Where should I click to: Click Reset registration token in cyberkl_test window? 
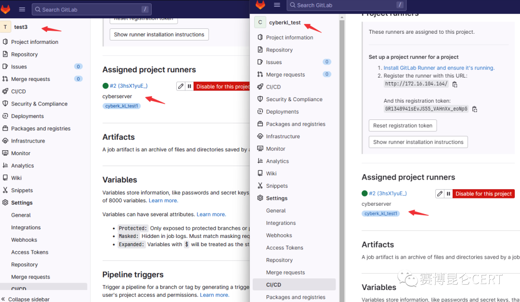(x=403, y=125)
